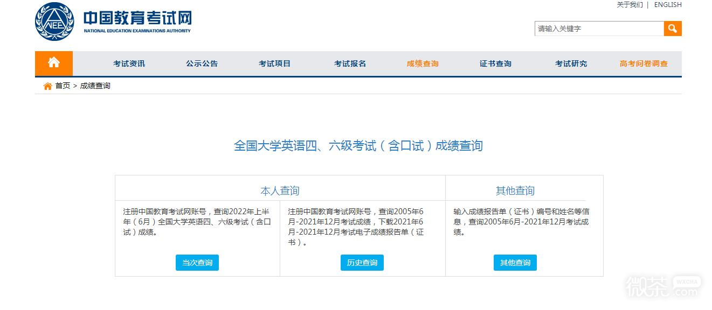Click the 其他查询 button
712x310 pixels.
click(515, 263)
